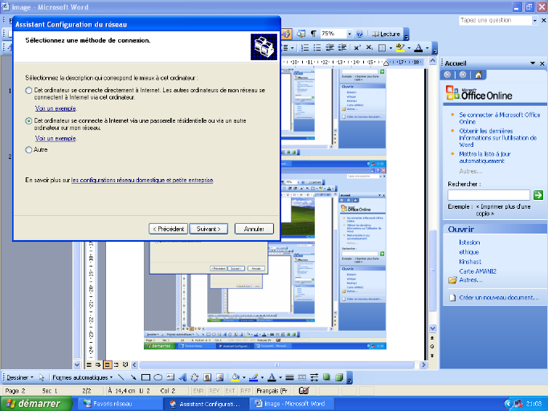Click the dash style icon in Drawing toolbar
Screen dimensions: 548x411
click(x=302, y=377)
